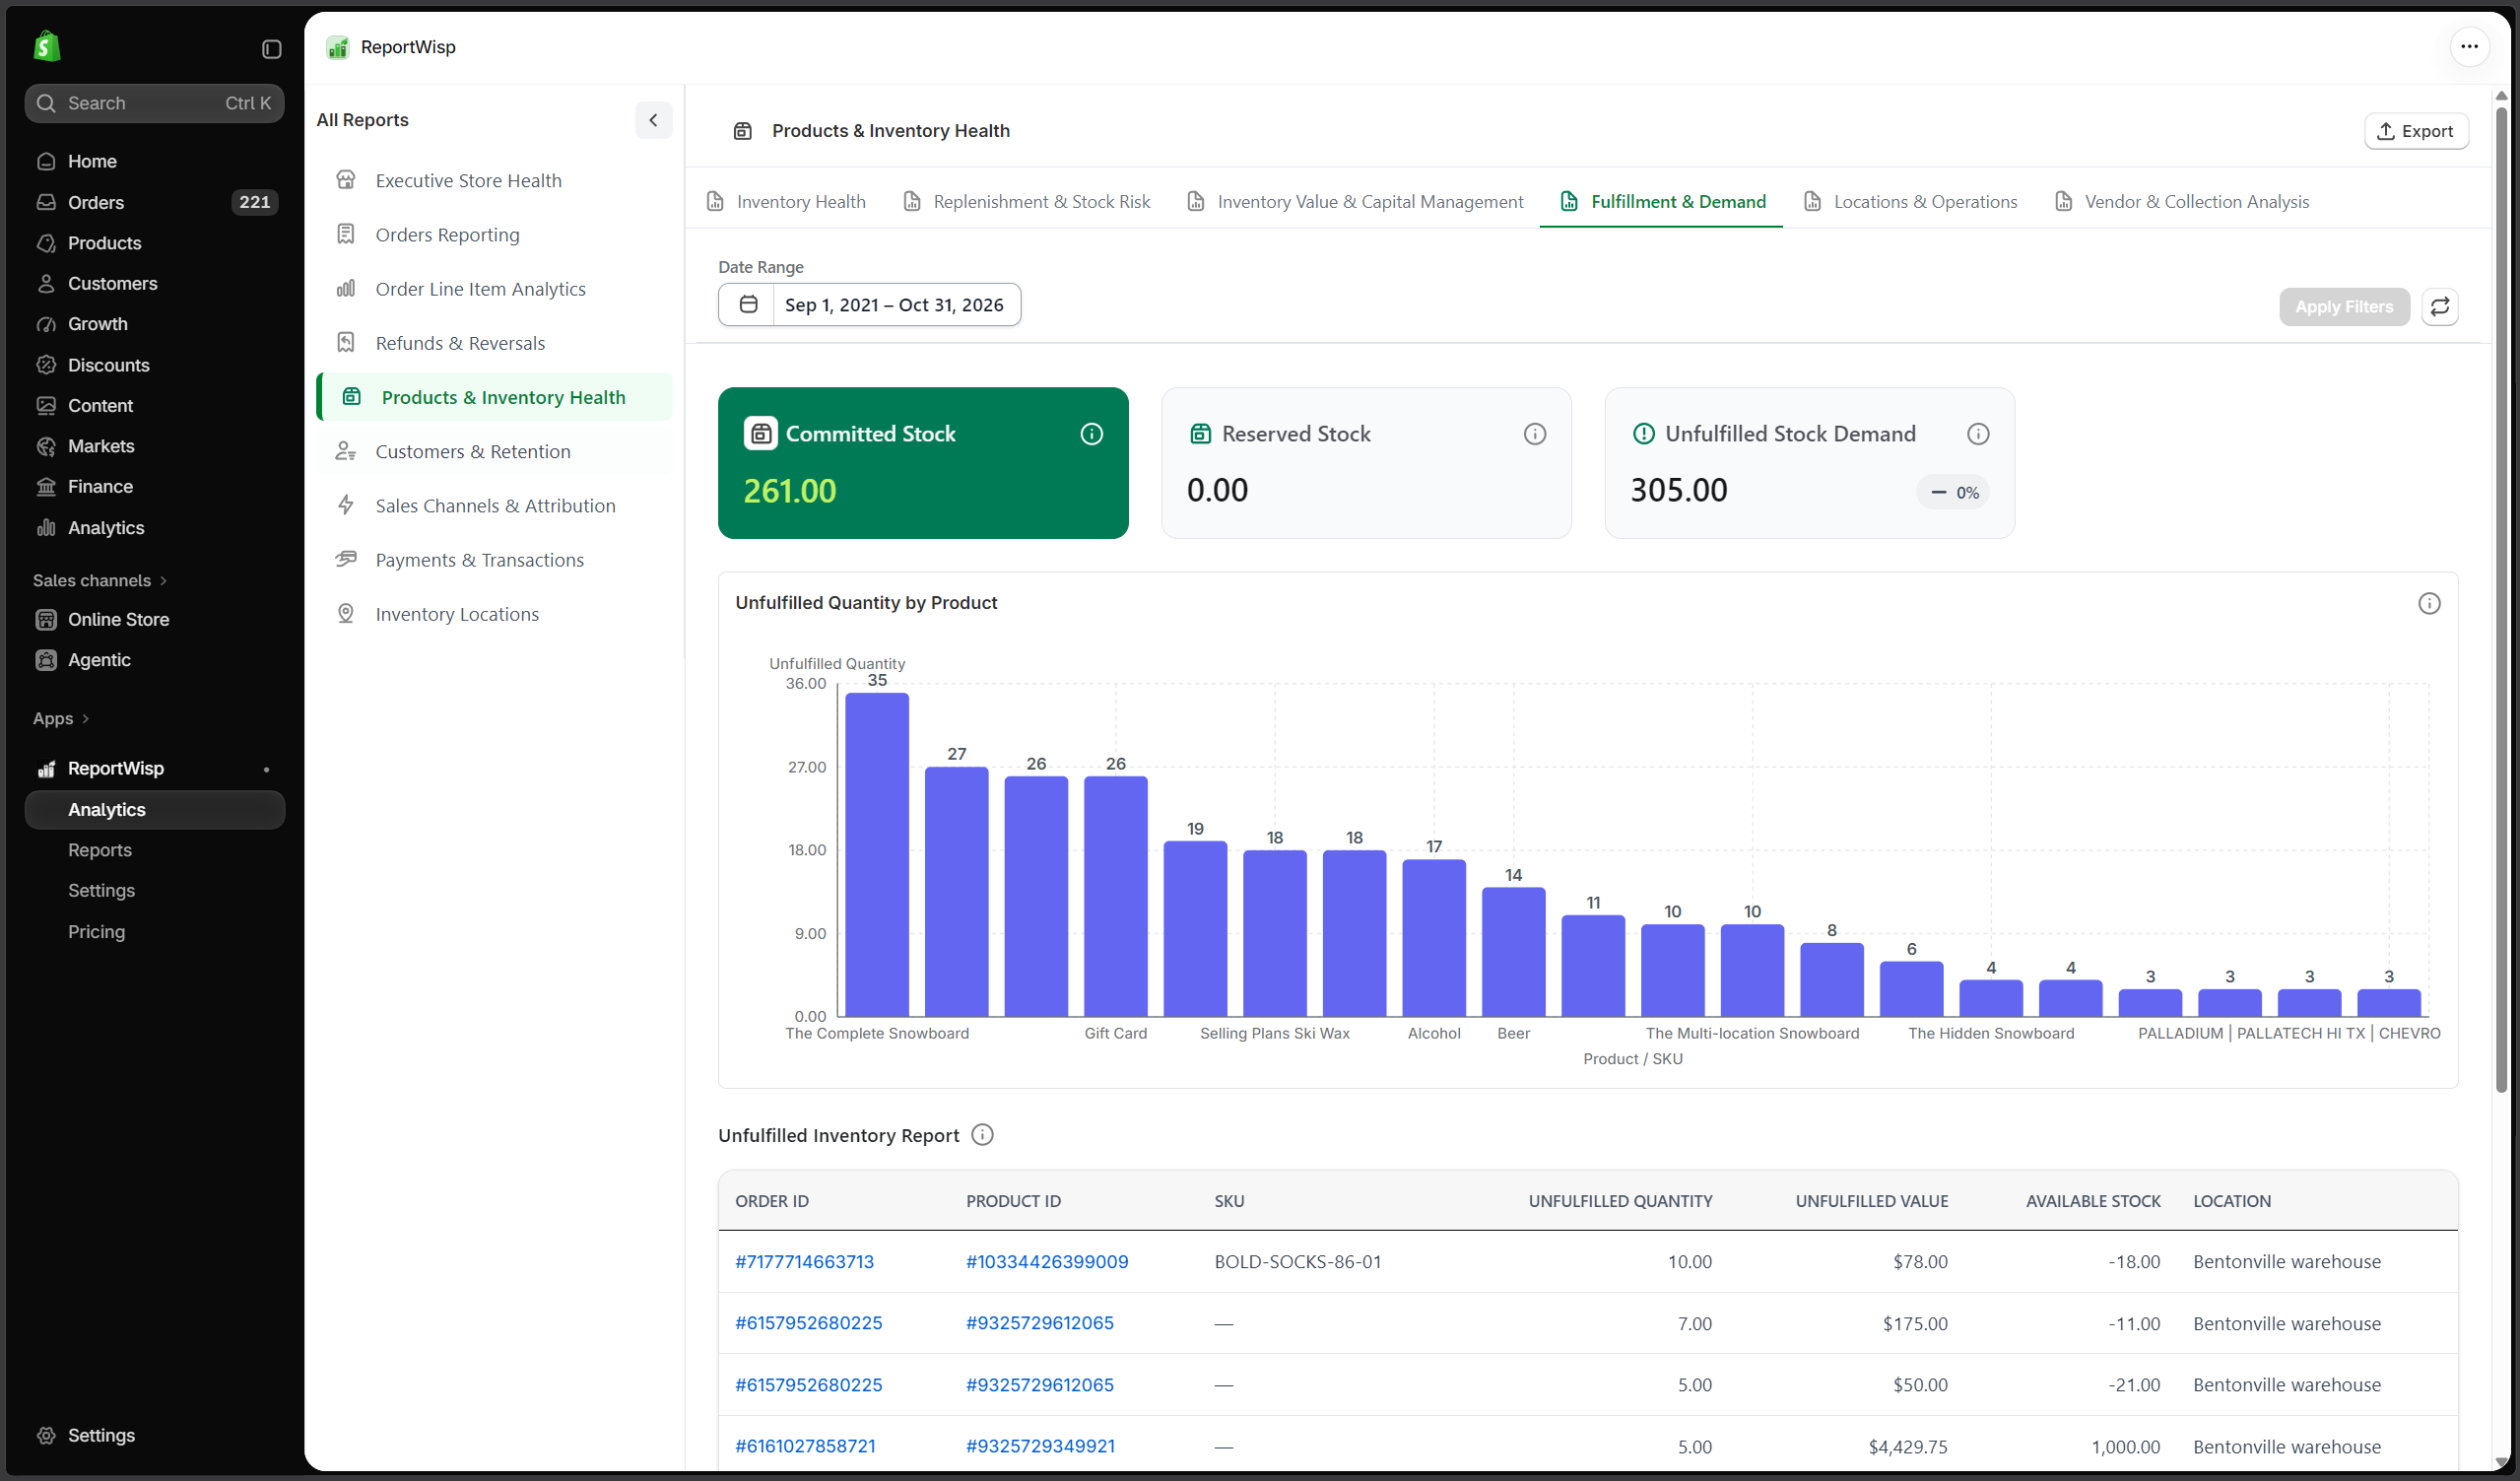Click The Complete Snowboard bar valued 35
This screenshot has width=2520, height=1481.
877,854
